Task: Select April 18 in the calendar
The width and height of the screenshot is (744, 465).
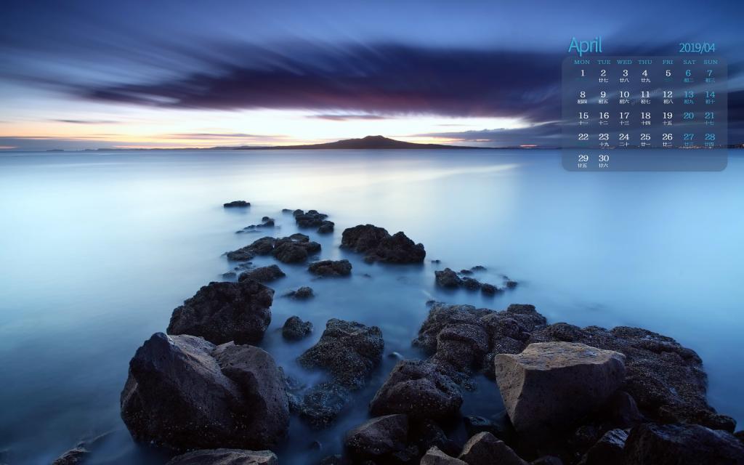Action: coord(645,116)
